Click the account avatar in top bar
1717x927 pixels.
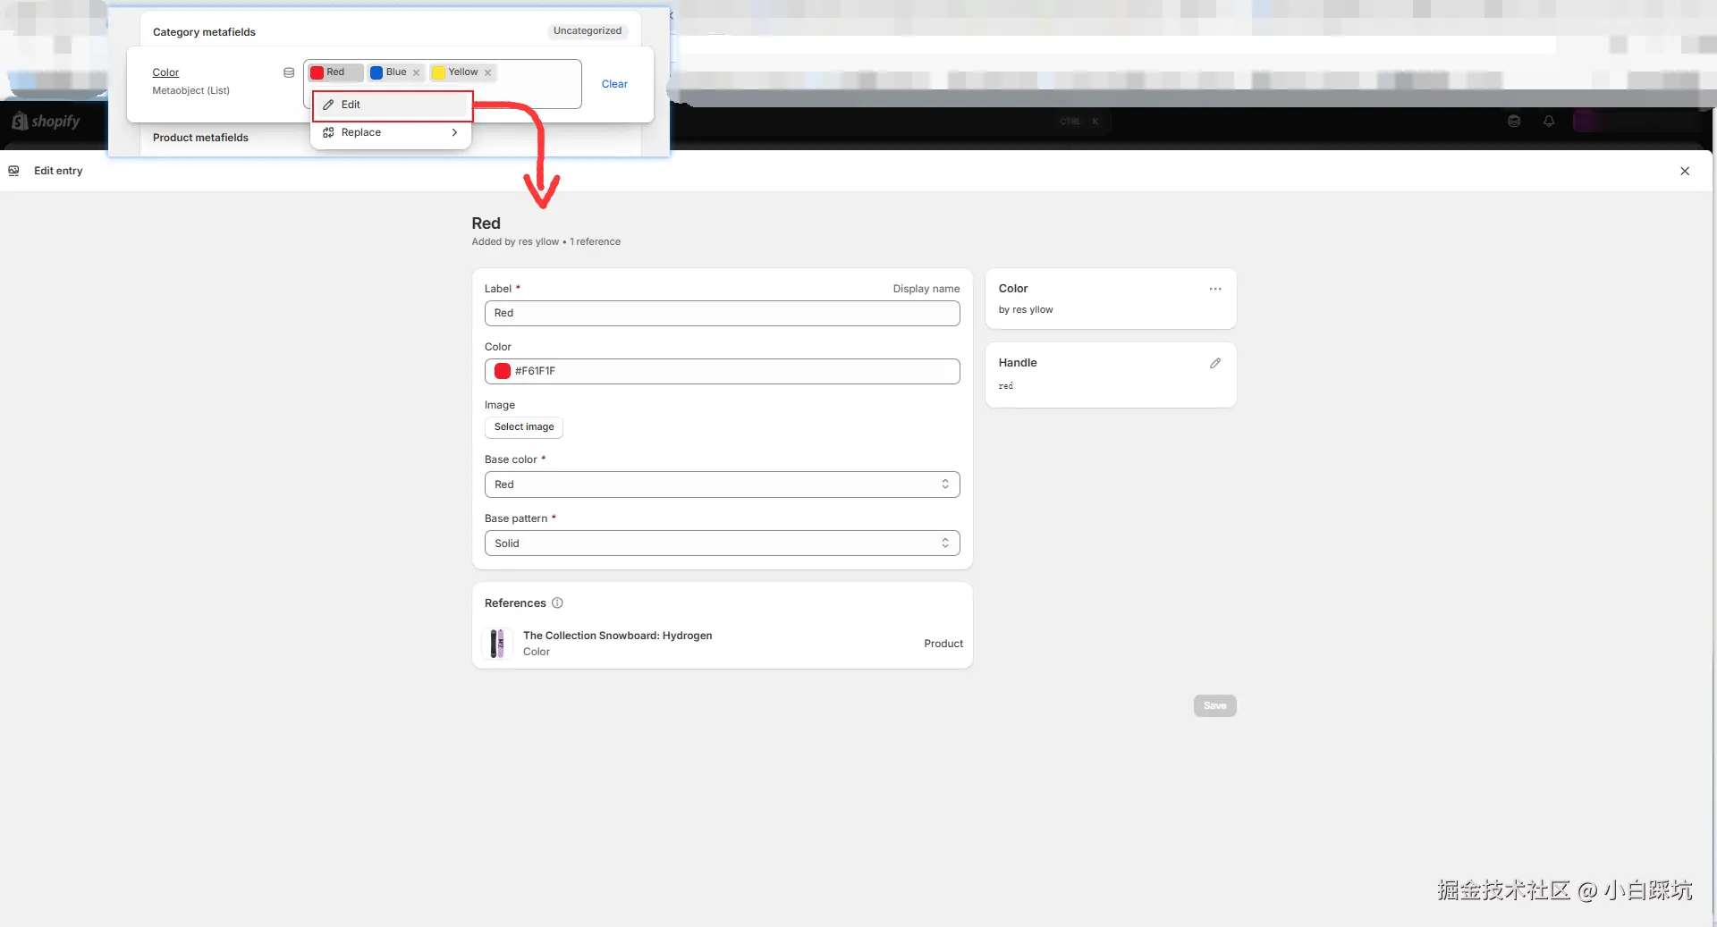pyautogui.click(x=1586, y=121)
